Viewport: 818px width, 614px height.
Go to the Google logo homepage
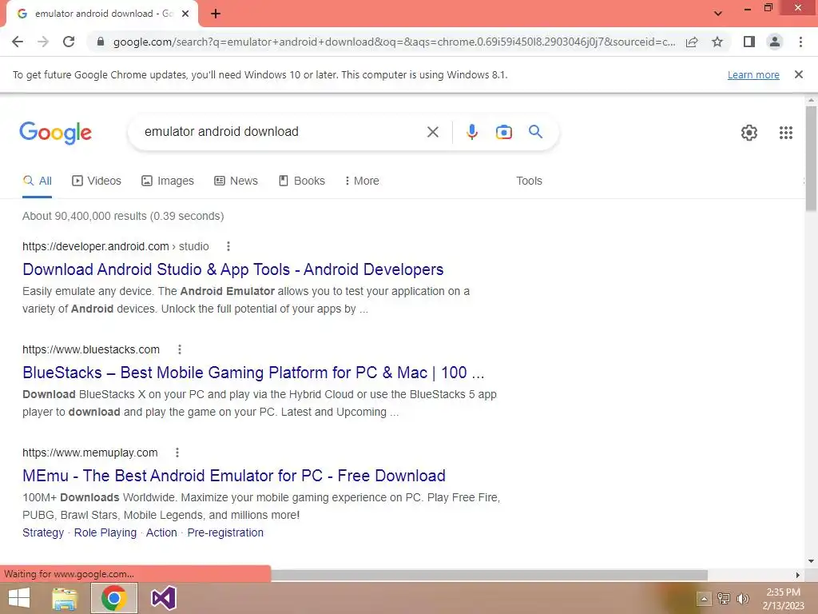coord(55,133)
